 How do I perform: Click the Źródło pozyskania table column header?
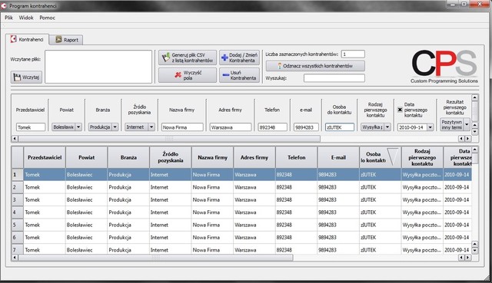pyautogui.click(x=171, y=157)
